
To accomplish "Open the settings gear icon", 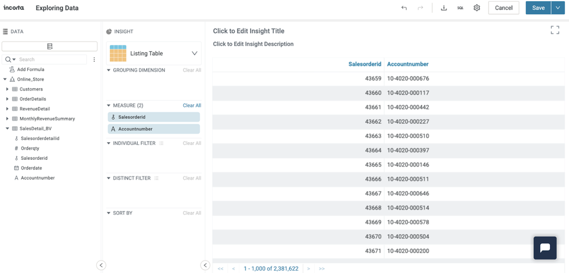I will pos(477,8).
